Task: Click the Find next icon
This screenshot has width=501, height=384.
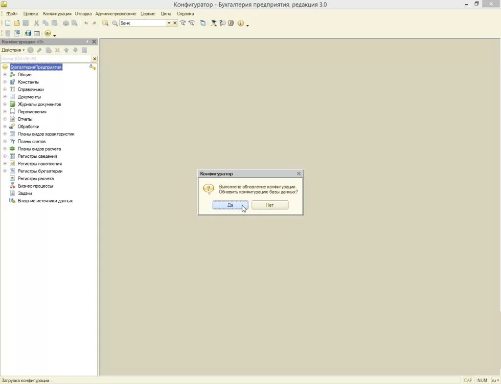Action: coord(183,23)
